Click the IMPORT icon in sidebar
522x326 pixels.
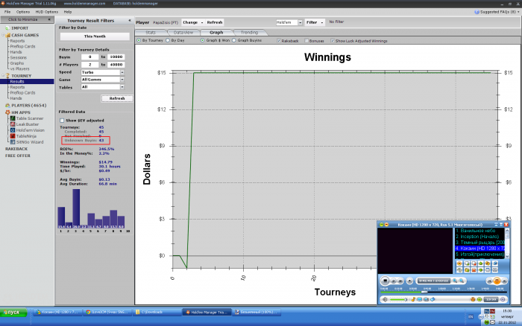[x=7, y=28]
